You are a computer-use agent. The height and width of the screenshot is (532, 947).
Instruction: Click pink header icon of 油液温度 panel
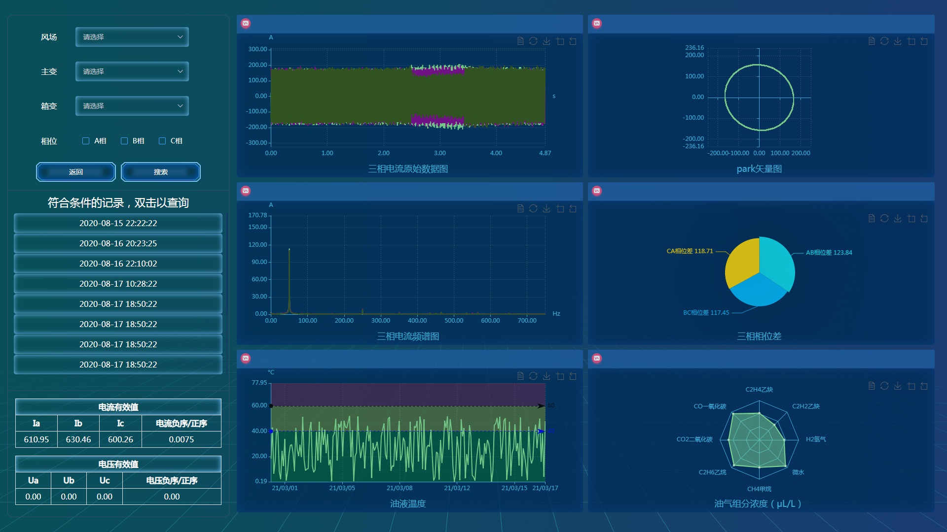pyautogui.click(x=246, y=358)
